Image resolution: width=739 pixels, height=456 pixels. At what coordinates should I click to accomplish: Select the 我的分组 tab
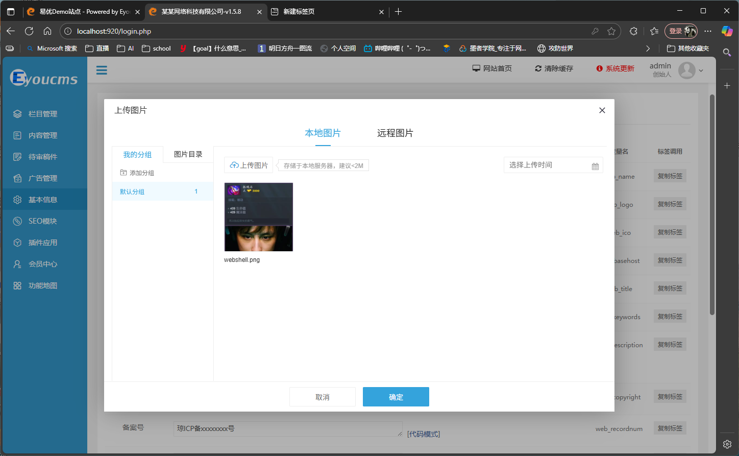coord(137,155)
